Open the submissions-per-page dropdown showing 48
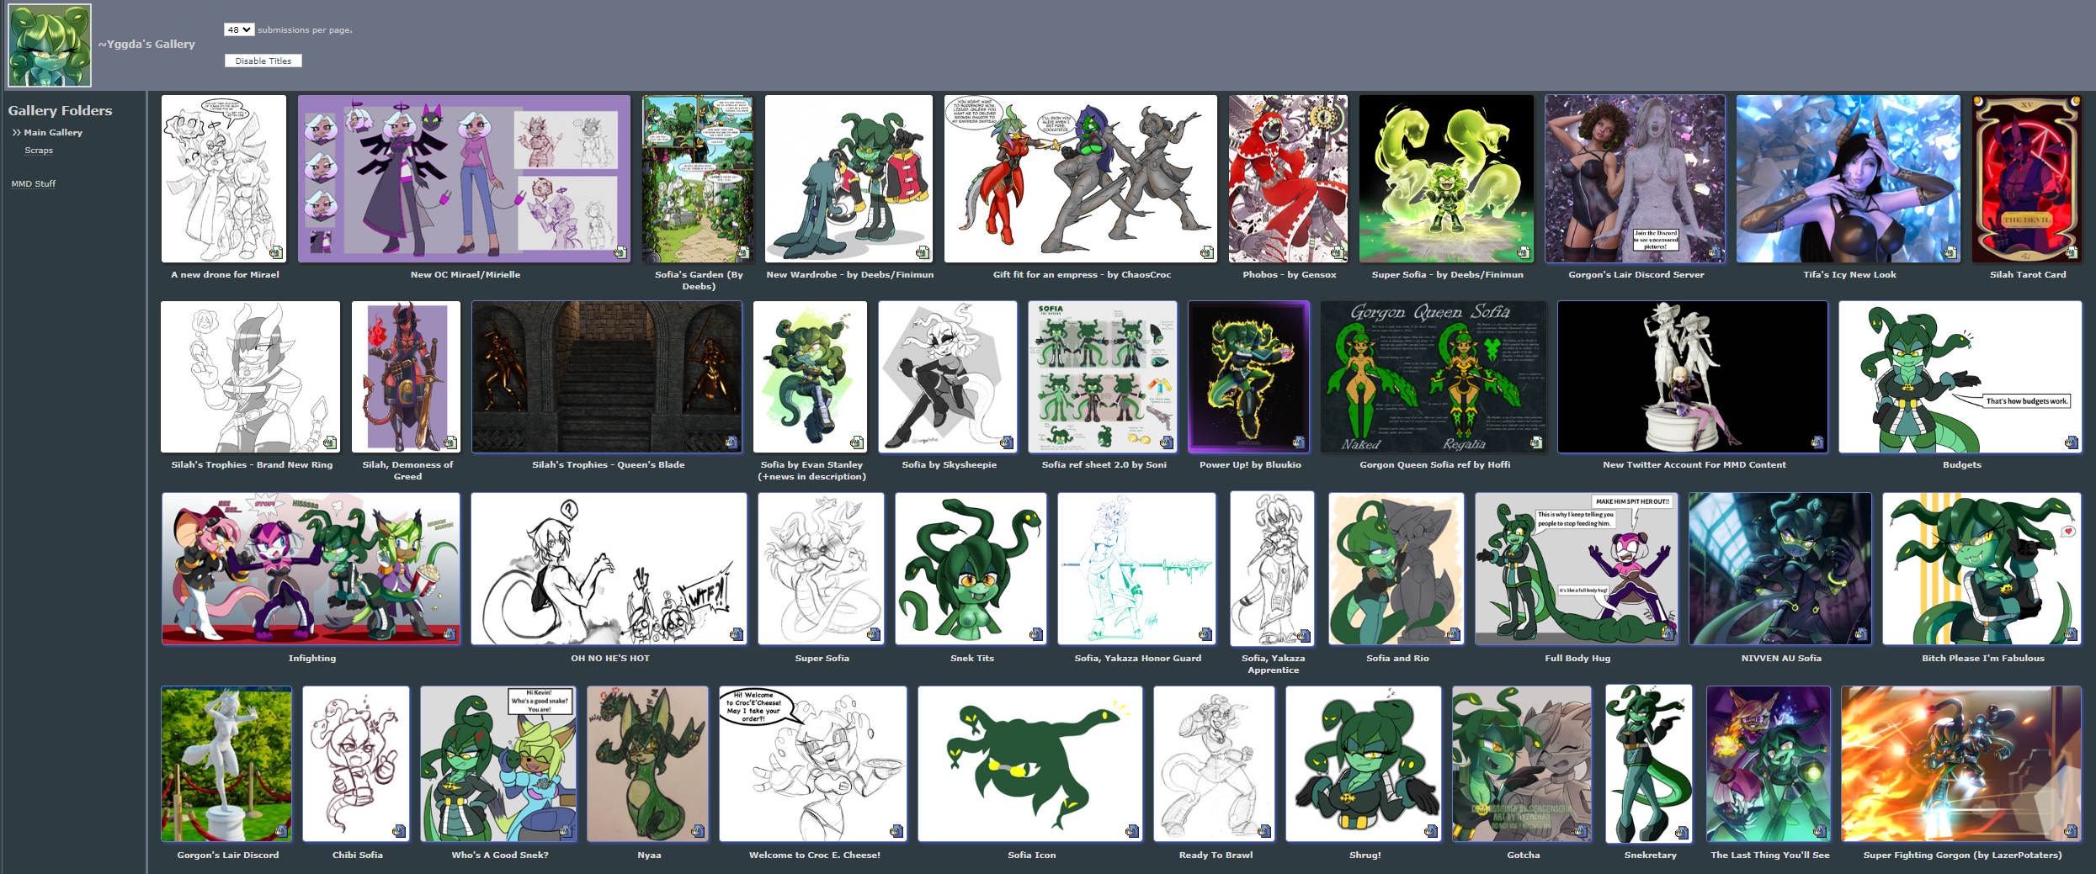This screenshot has width=2096, height=874. pos(239,29)
